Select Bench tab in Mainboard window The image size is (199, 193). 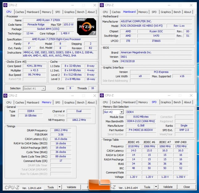click(177, 12)
